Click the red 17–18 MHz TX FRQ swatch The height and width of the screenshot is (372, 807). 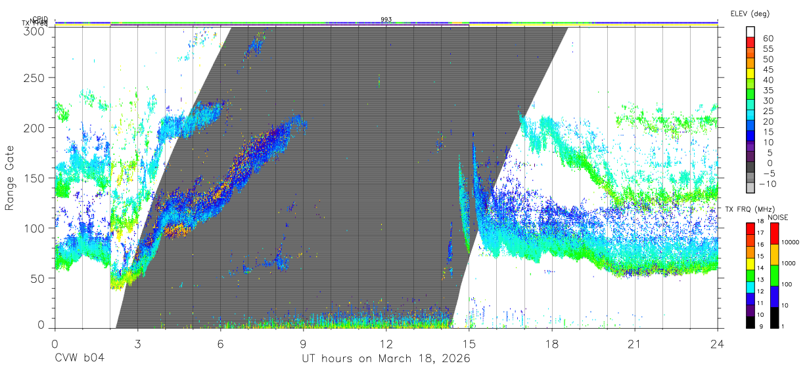(x=750, y=229)
